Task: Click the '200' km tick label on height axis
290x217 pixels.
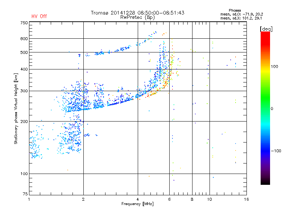Action: (x=24, y=122)
